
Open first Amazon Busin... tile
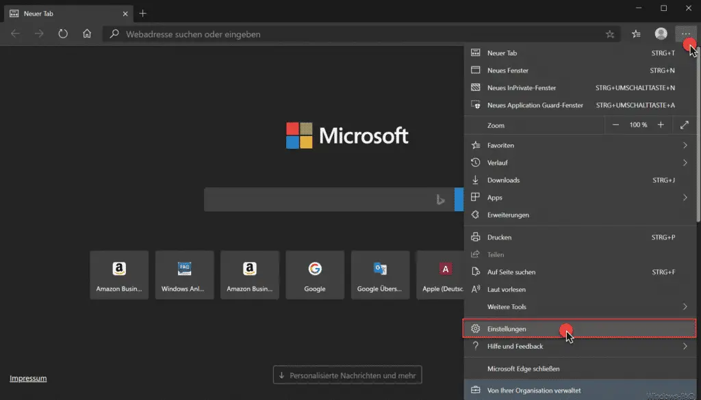(x=119, y=275)
